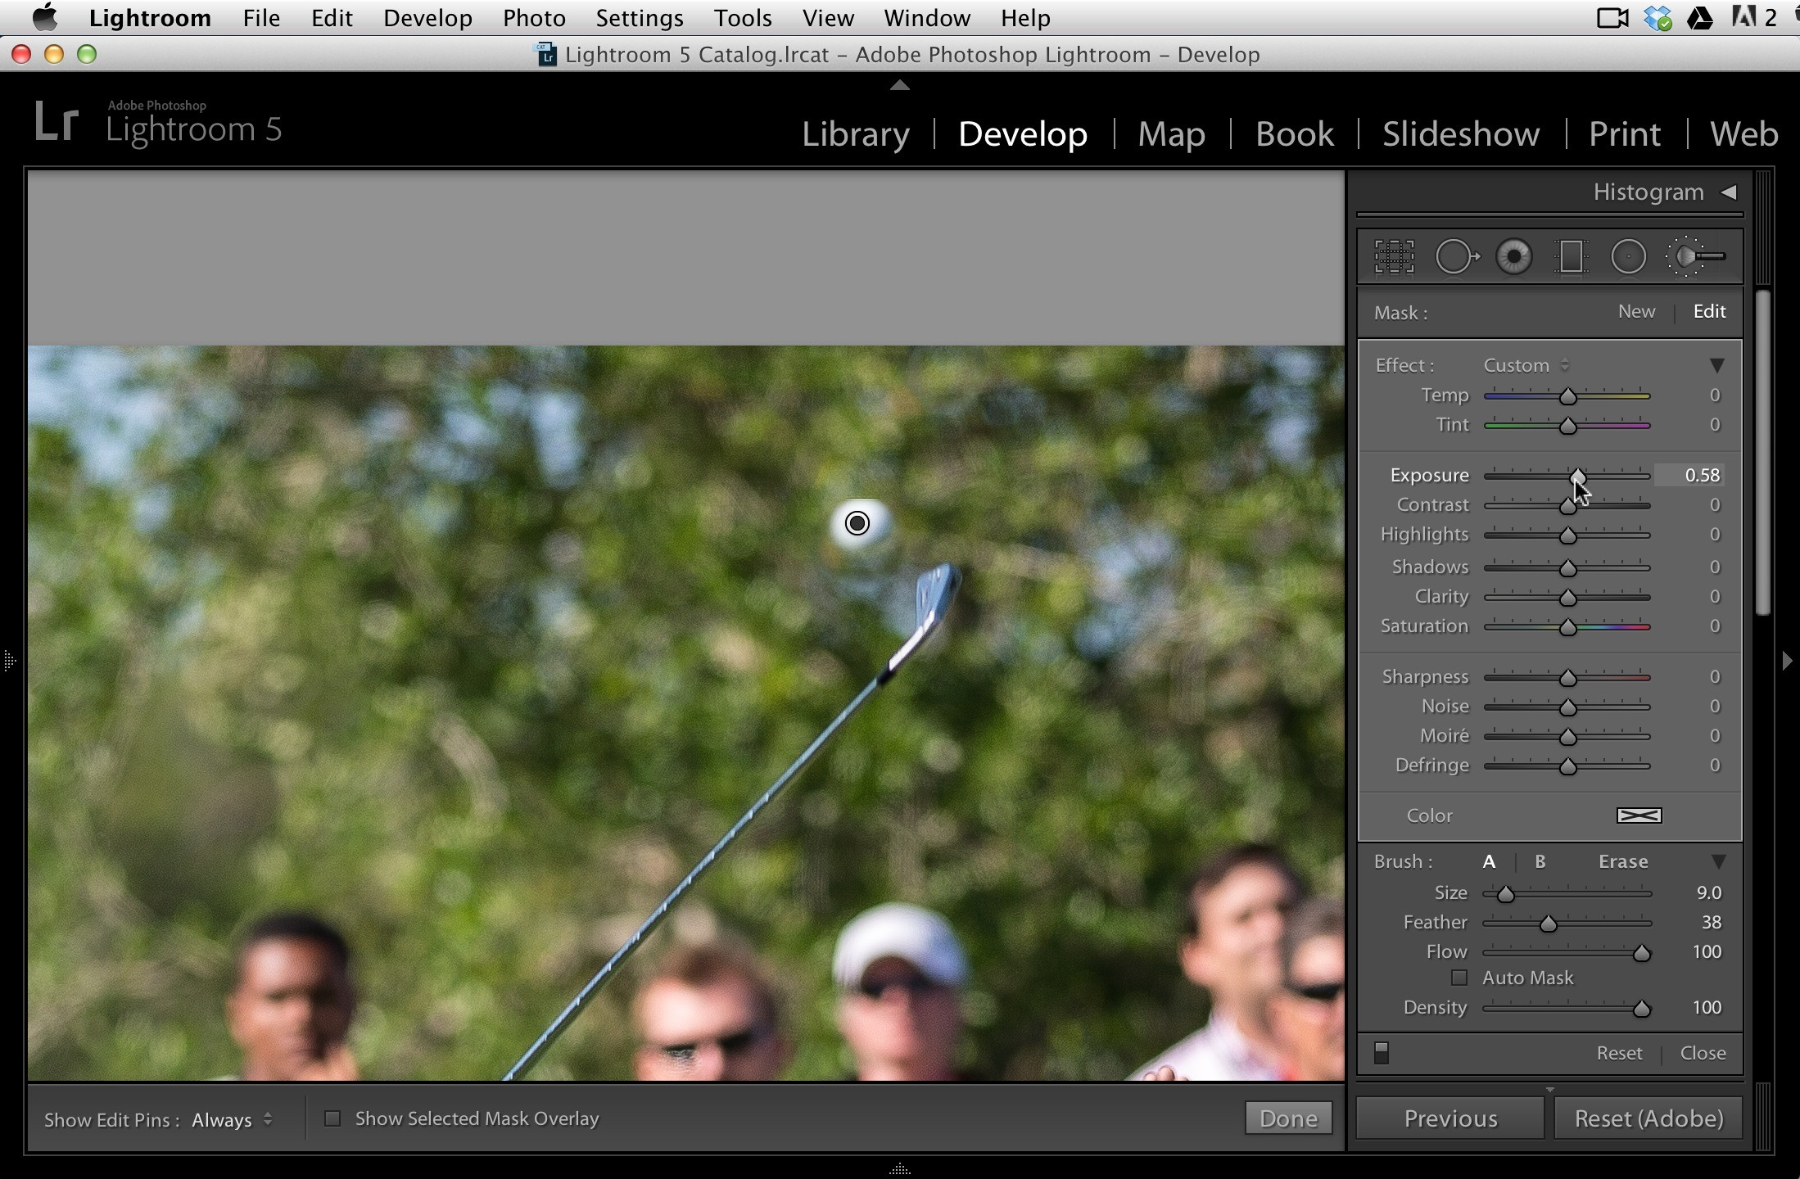Select the Red Eye Correction tool
Screen dimensions: 1800x1179
click(1513, 256)
